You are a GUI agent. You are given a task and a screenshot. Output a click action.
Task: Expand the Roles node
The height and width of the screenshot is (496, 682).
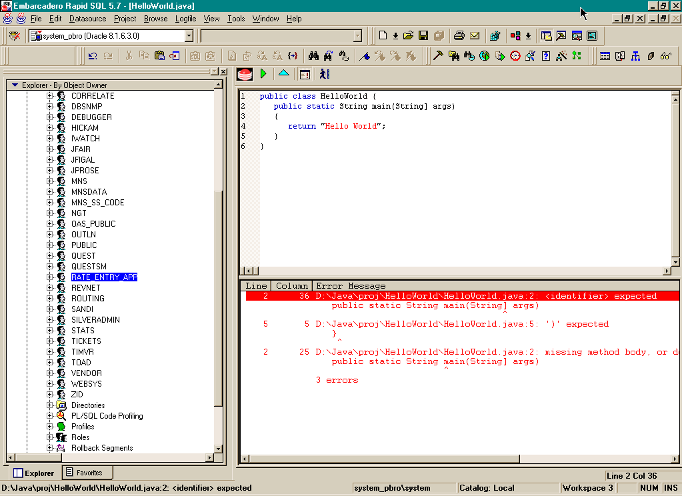49,437
